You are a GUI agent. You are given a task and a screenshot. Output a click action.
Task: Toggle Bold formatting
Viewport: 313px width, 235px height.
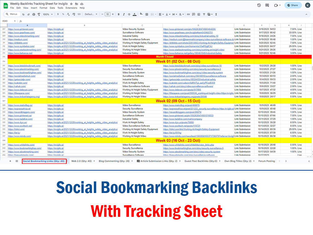pyautogui.click(x=119, y=14)
